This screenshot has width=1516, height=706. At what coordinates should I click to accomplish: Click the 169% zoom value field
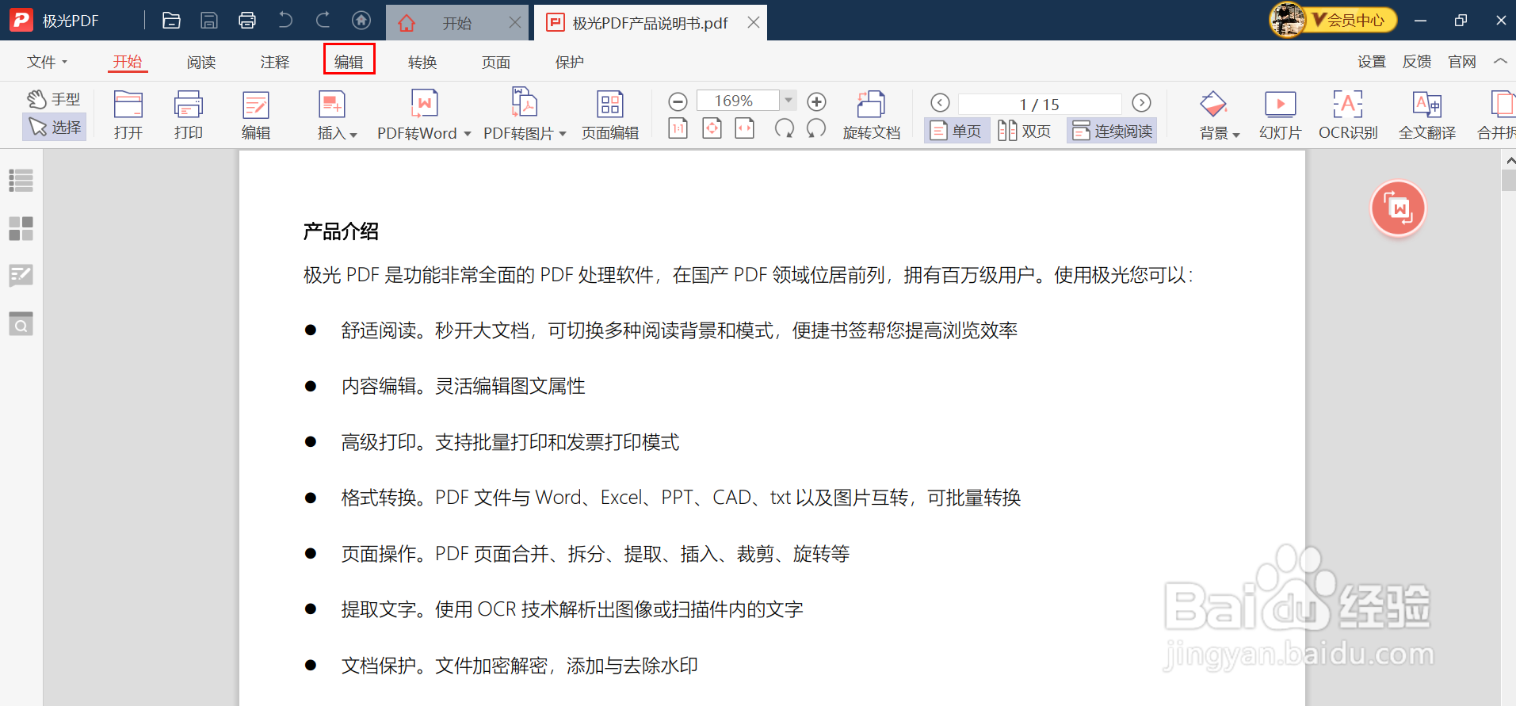[737, 101]
